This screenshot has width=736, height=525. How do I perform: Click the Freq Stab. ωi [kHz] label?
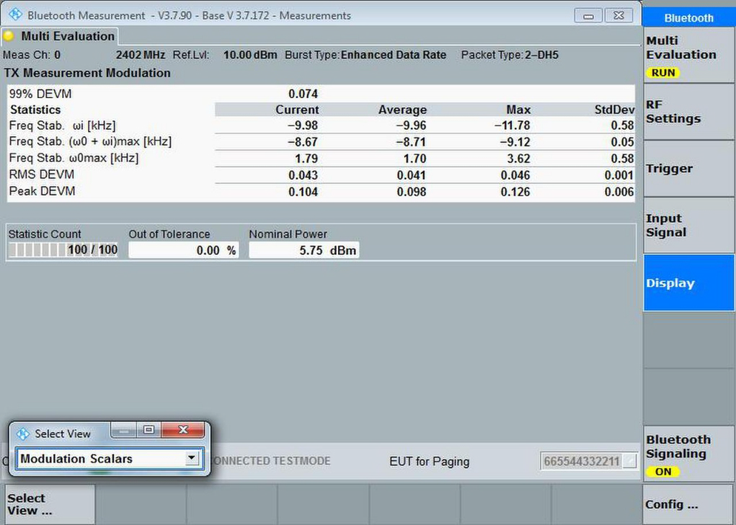click(63, 125)
